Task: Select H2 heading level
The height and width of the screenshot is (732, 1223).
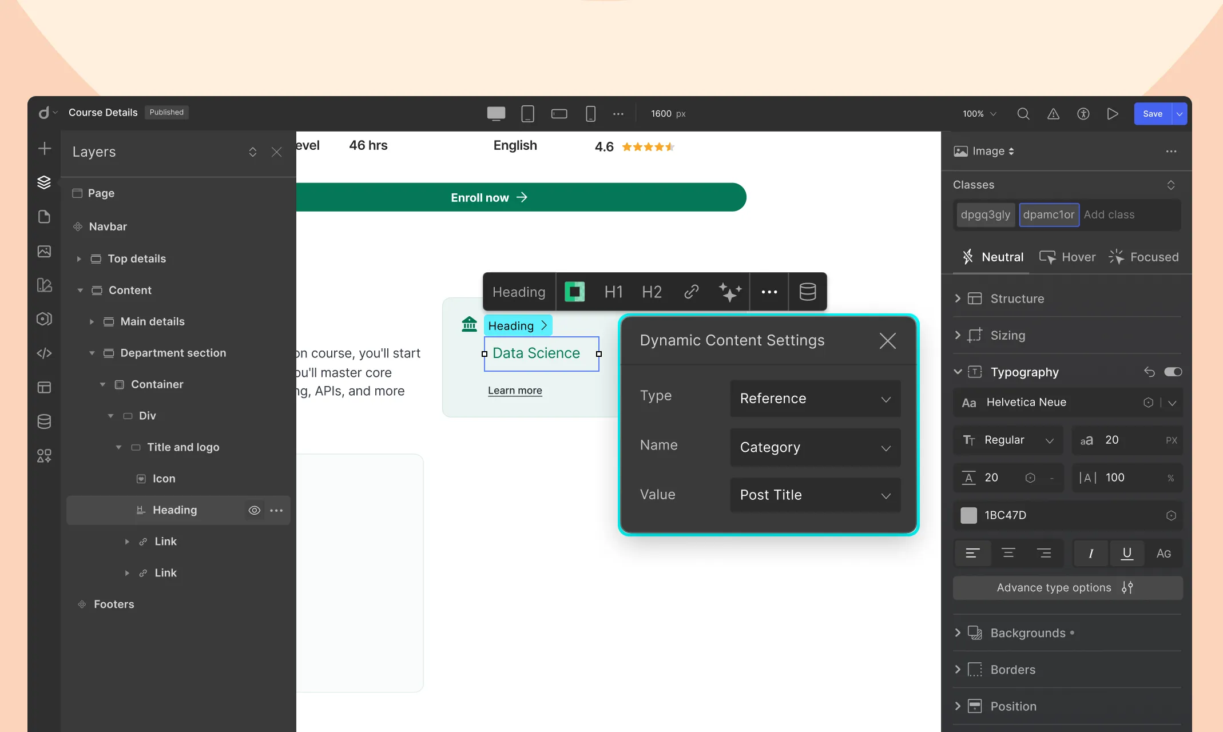Action: click(652, 292)
